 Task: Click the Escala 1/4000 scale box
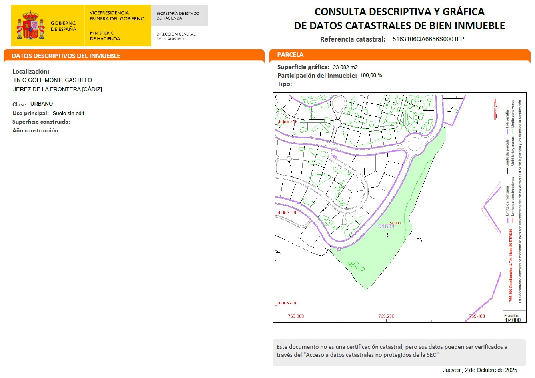(513, 318)
